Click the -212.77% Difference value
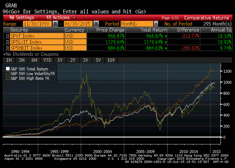 (190, 36)
